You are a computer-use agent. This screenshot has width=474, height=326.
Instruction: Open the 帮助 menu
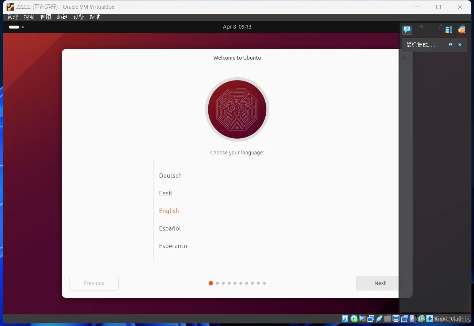coord(95,17)
